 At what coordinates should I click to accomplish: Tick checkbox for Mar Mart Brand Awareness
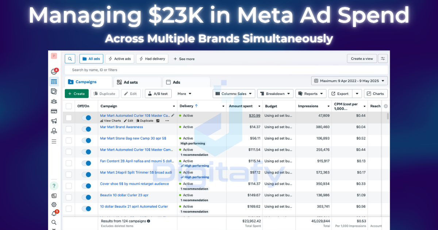(x=69, y=129)
